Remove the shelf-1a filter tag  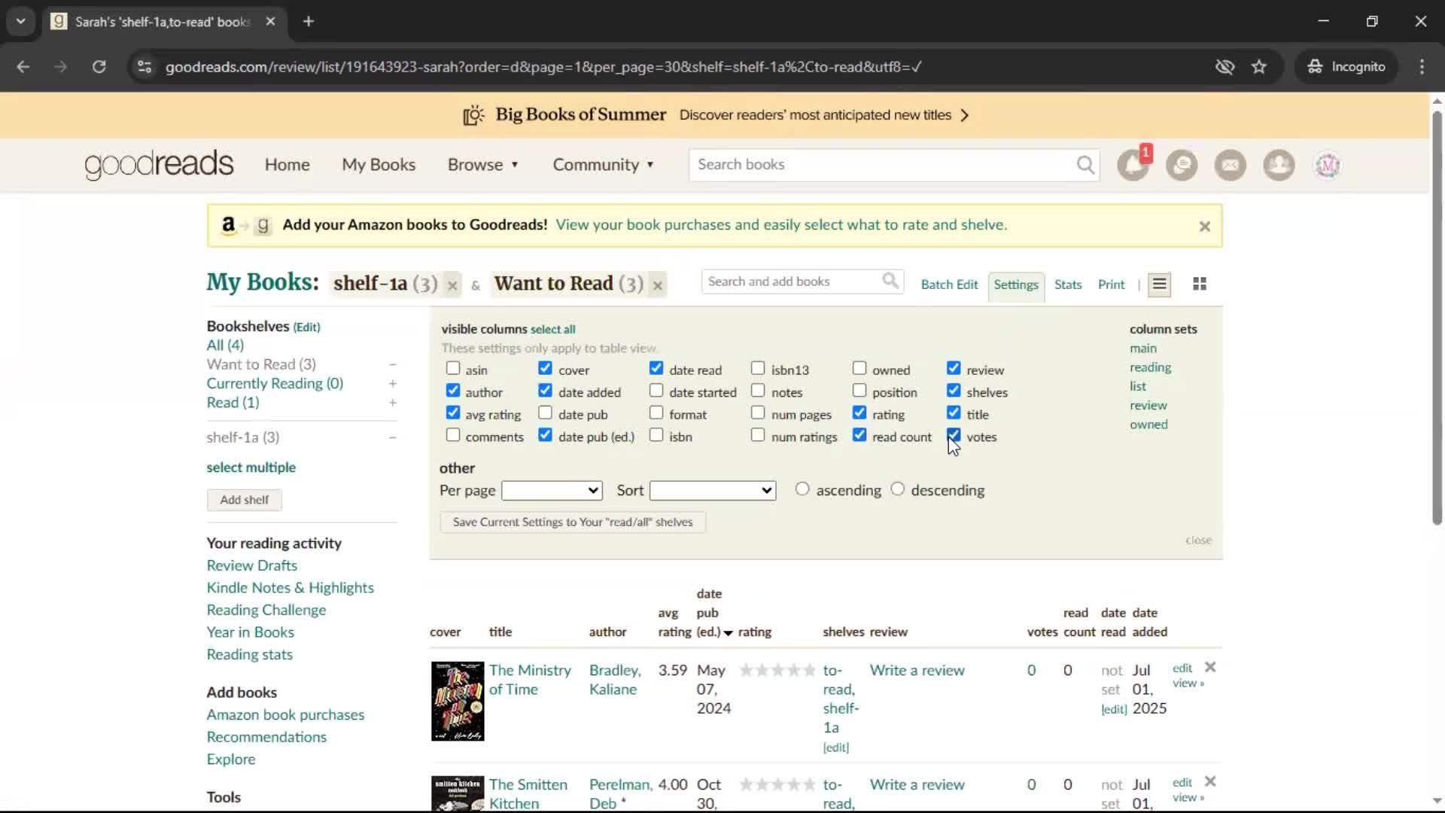click(452, 285)
